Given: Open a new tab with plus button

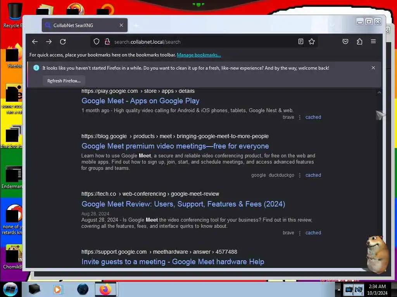Looking at the screenshot, I should pos(136,26).
